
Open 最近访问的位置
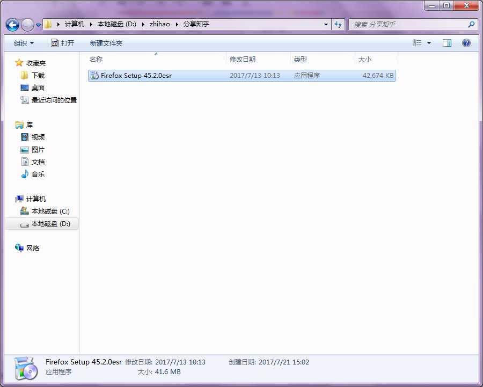pos(54,100)
